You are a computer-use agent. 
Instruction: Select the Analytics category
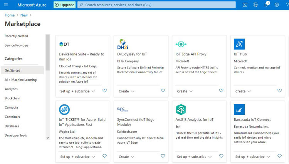(11, 89)
